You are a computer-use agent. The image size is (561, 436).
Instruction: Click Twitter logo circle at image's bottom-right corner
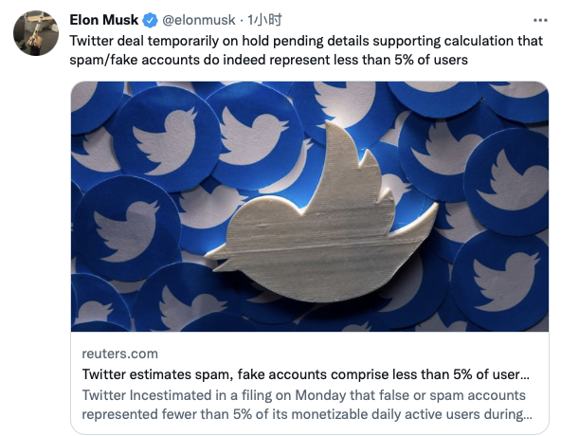tap(502, 281)
